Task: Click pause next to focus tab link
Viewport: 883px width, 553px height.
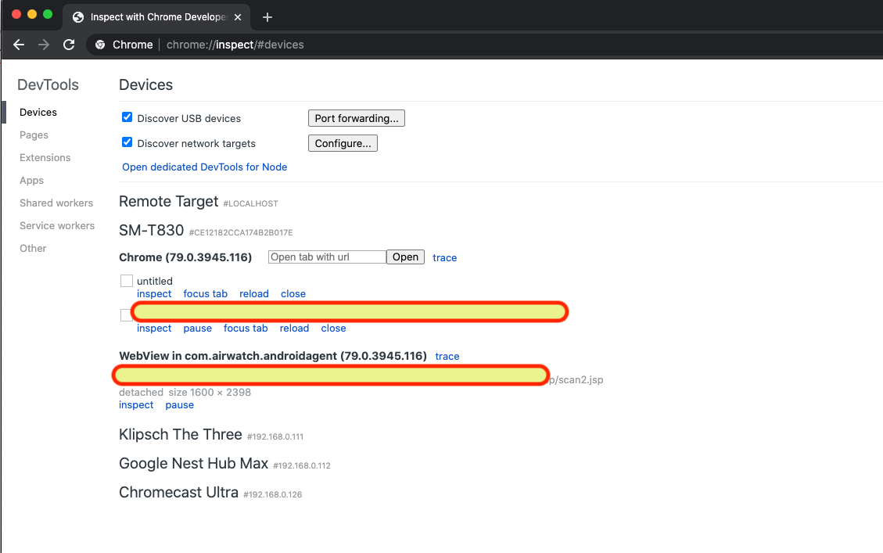Action: [x=198, y=328]
